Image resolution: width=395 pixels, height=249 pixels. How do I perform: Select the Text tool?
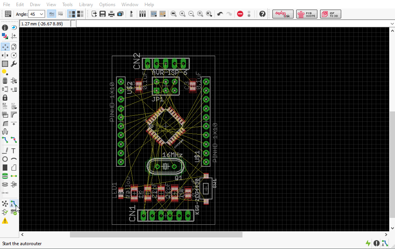pos(13,151)
